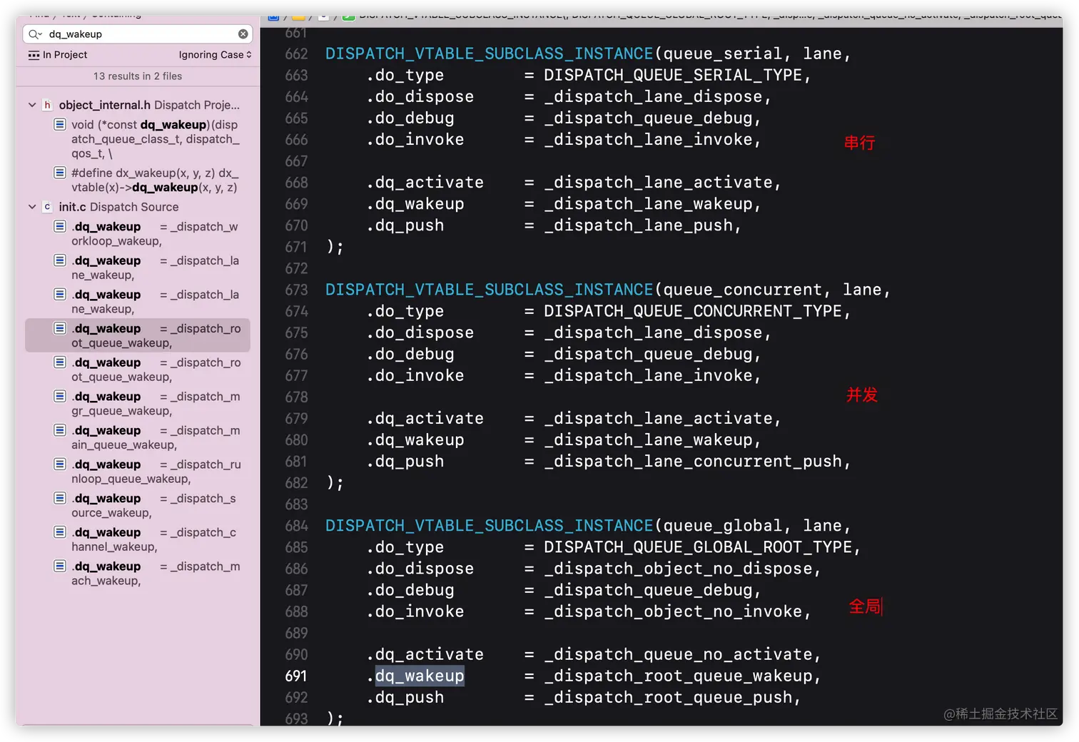Open the Ignoring Case dropdown
This screenshot has height=742, width=1079.
pyautogui.click(x=215, y=55)
